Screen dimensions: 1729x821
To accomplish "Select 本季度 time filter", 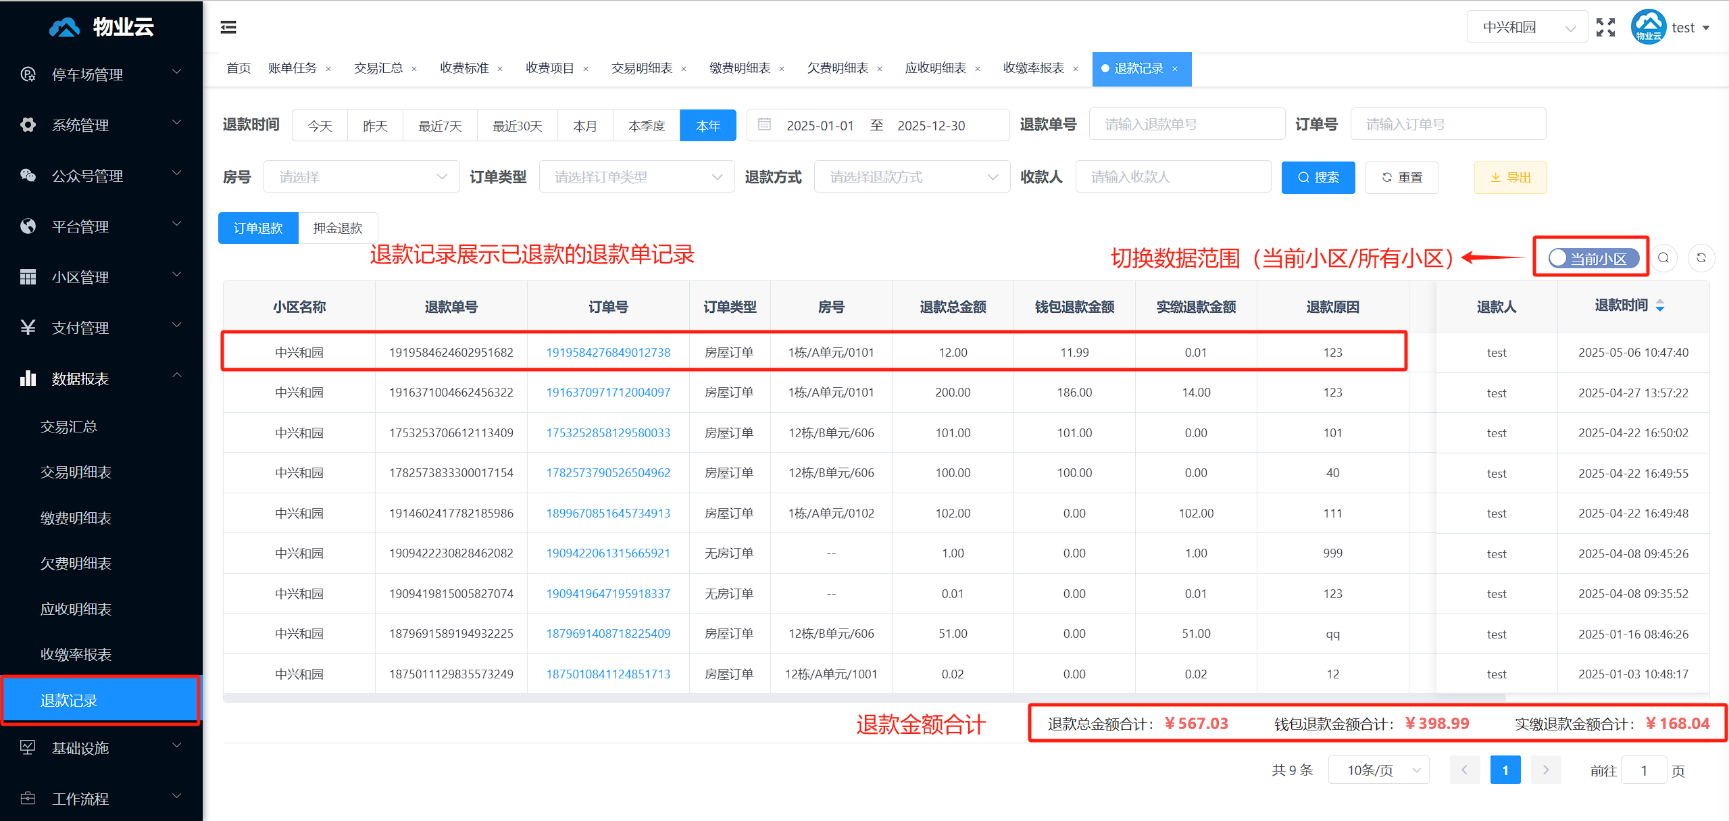I will coord(647,126).
